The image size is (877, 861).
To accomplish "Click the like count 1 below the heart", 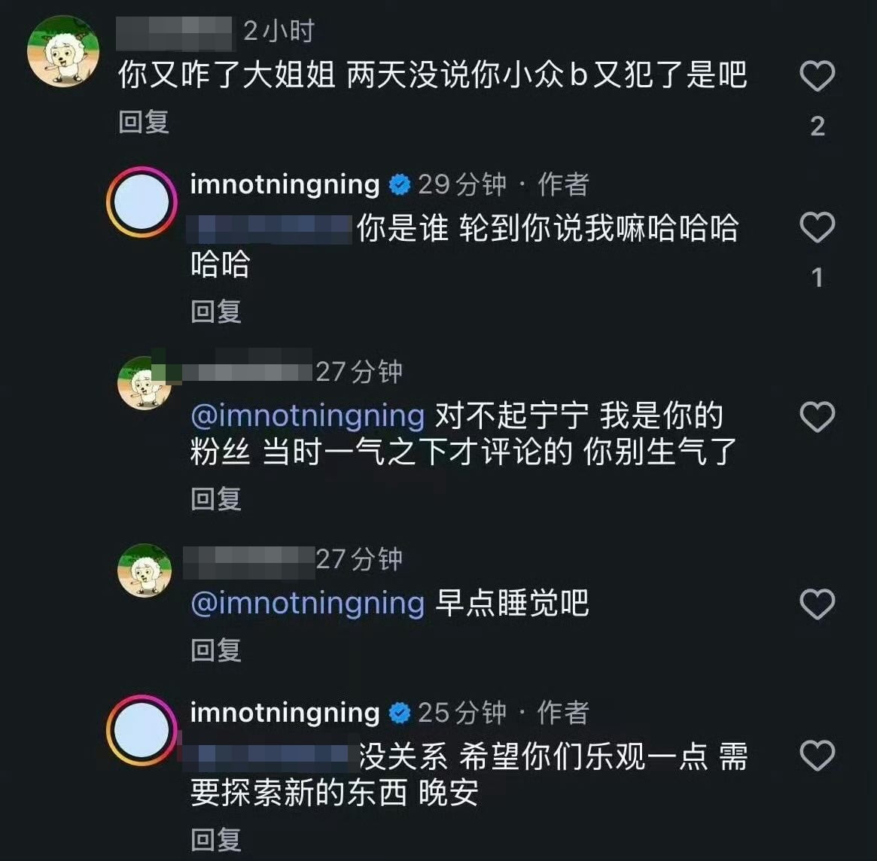I will pos(815,278).
